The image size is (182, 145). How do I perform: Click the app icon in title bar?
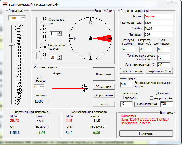pyautogui.click(x=5, y=5)
